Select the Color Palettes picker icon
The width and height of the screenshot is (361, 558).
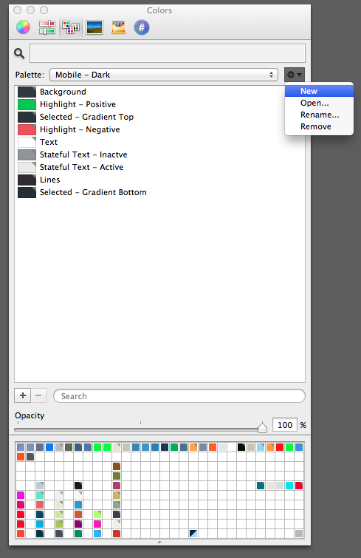[x=71, y=27]
